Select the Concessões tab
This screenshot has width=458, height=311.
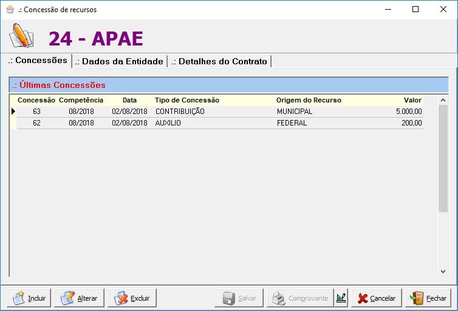click(x=38, y=61)
